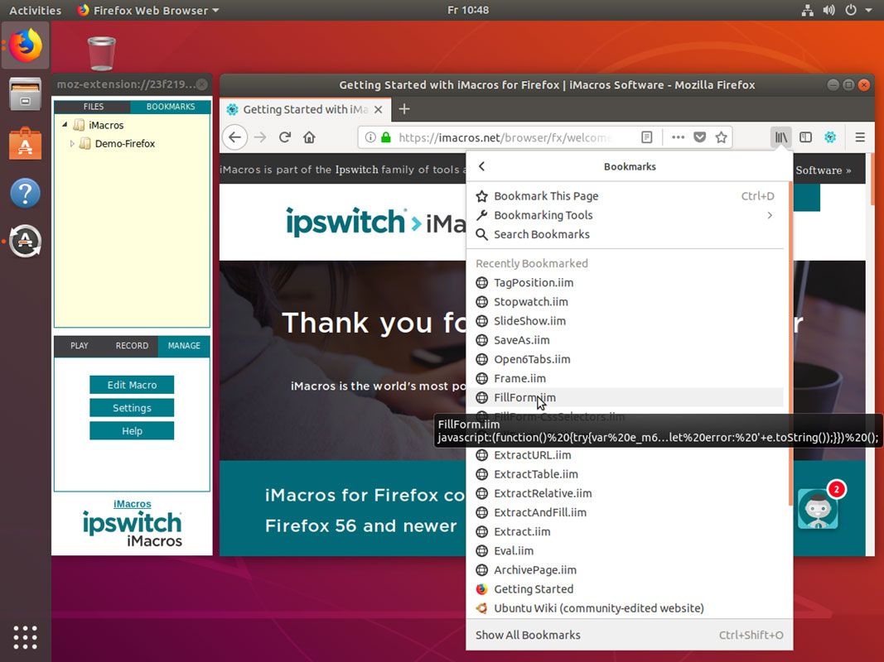Select the FillForm.iim bookmark
This screenshot has height=662, width=884.
pos(523,397)
